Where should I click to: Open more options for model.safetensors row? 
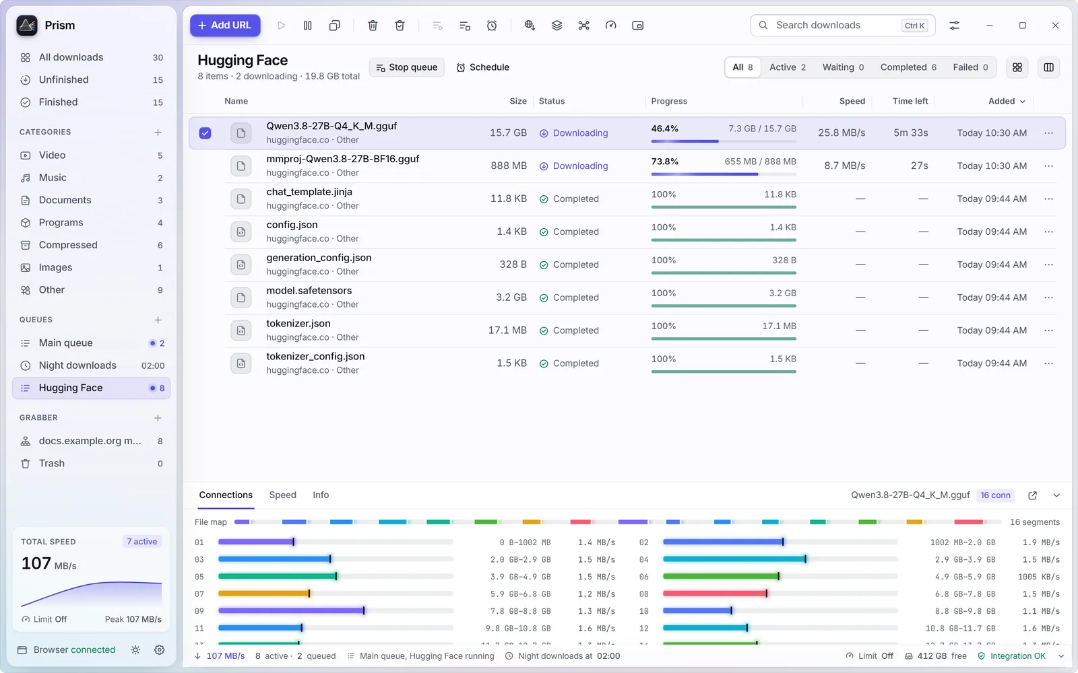(1048, 297)
